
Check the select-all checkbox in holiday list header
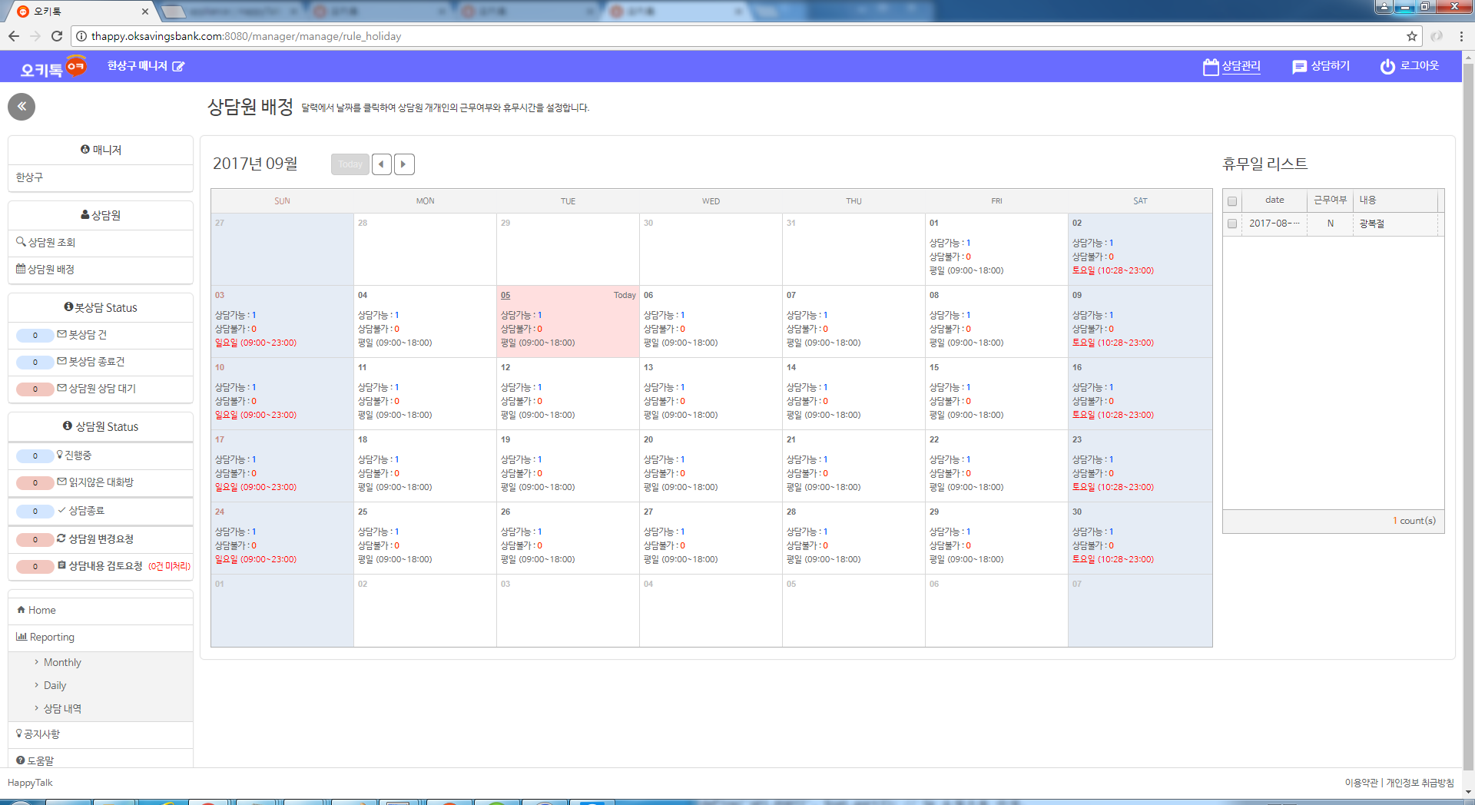coord(1232,201)
